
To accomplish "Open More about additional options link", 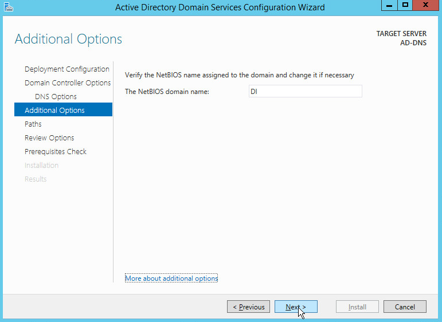I will pos(171,278).
